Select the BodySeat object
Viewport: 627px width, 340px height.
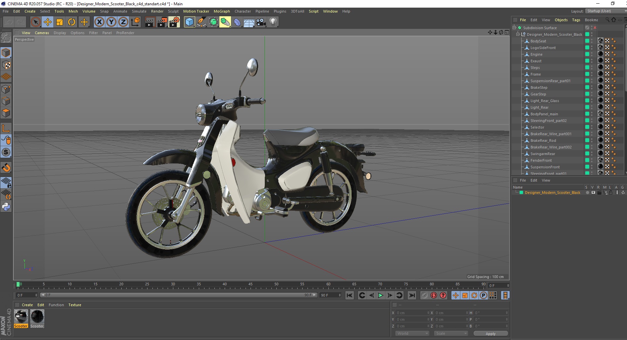(x=538, y=41)
